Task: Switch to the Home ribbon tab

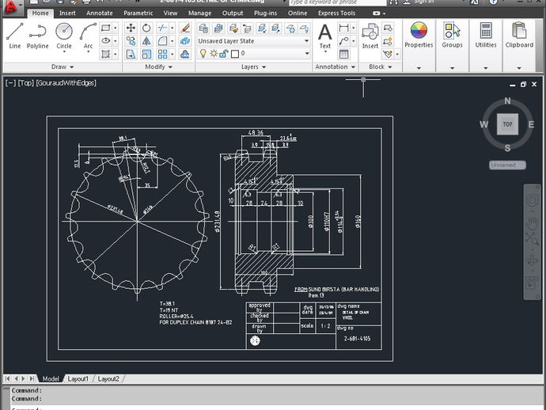Action: coord(40,13)
